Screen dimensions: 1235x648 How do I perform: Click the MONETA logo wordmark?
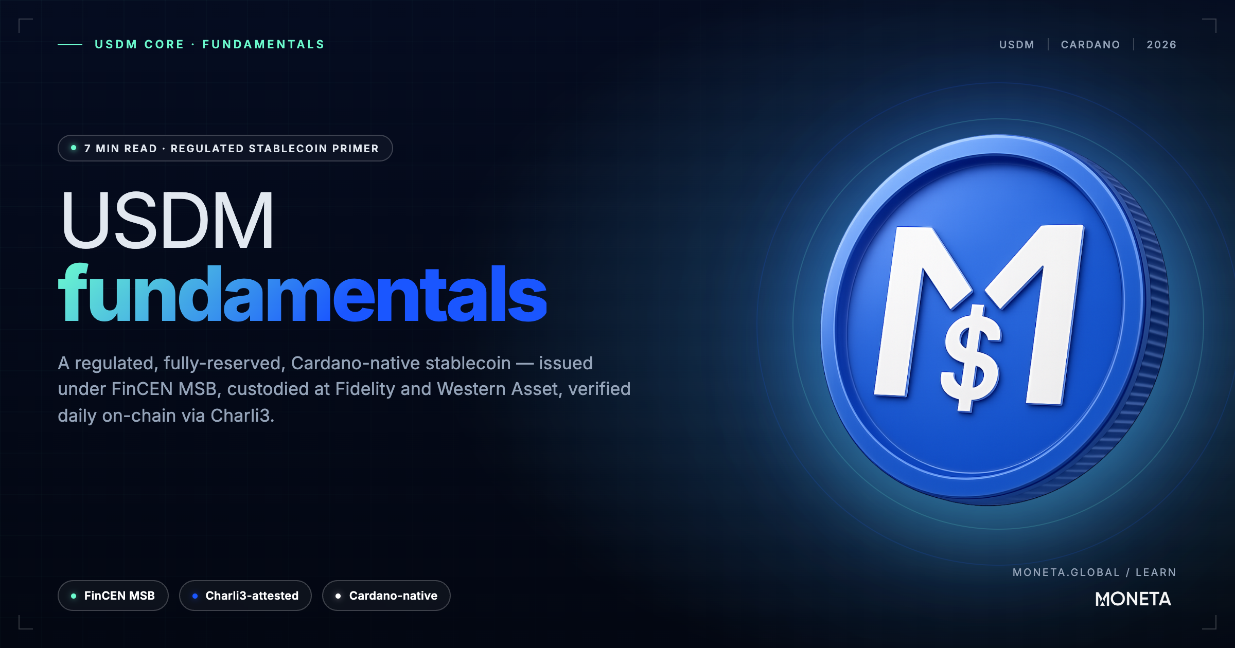(1133, 599)
